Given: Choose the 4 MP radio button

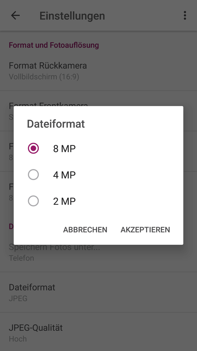Looking at the screenshot, I should 33,175.
